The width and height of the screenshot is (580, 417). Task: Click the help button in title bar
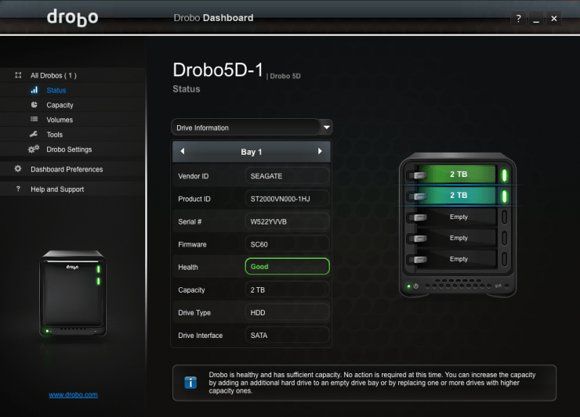tap(519, 19)
